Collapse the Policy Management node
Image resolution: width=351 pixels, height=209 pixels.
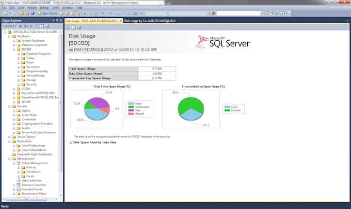click(x=14, y=163)
